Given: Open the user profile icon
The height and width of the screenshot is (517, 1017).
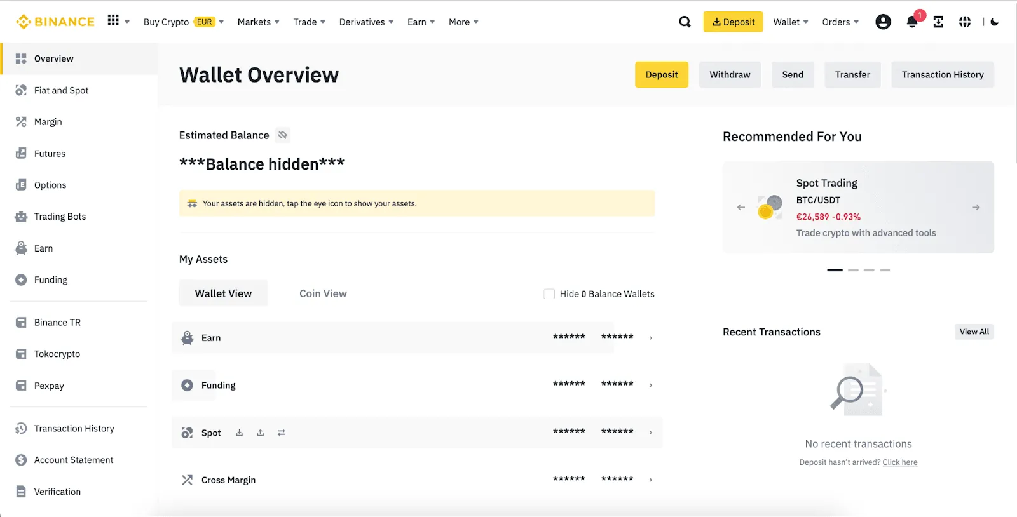Looking at the screenshot, I should [883, 22].
